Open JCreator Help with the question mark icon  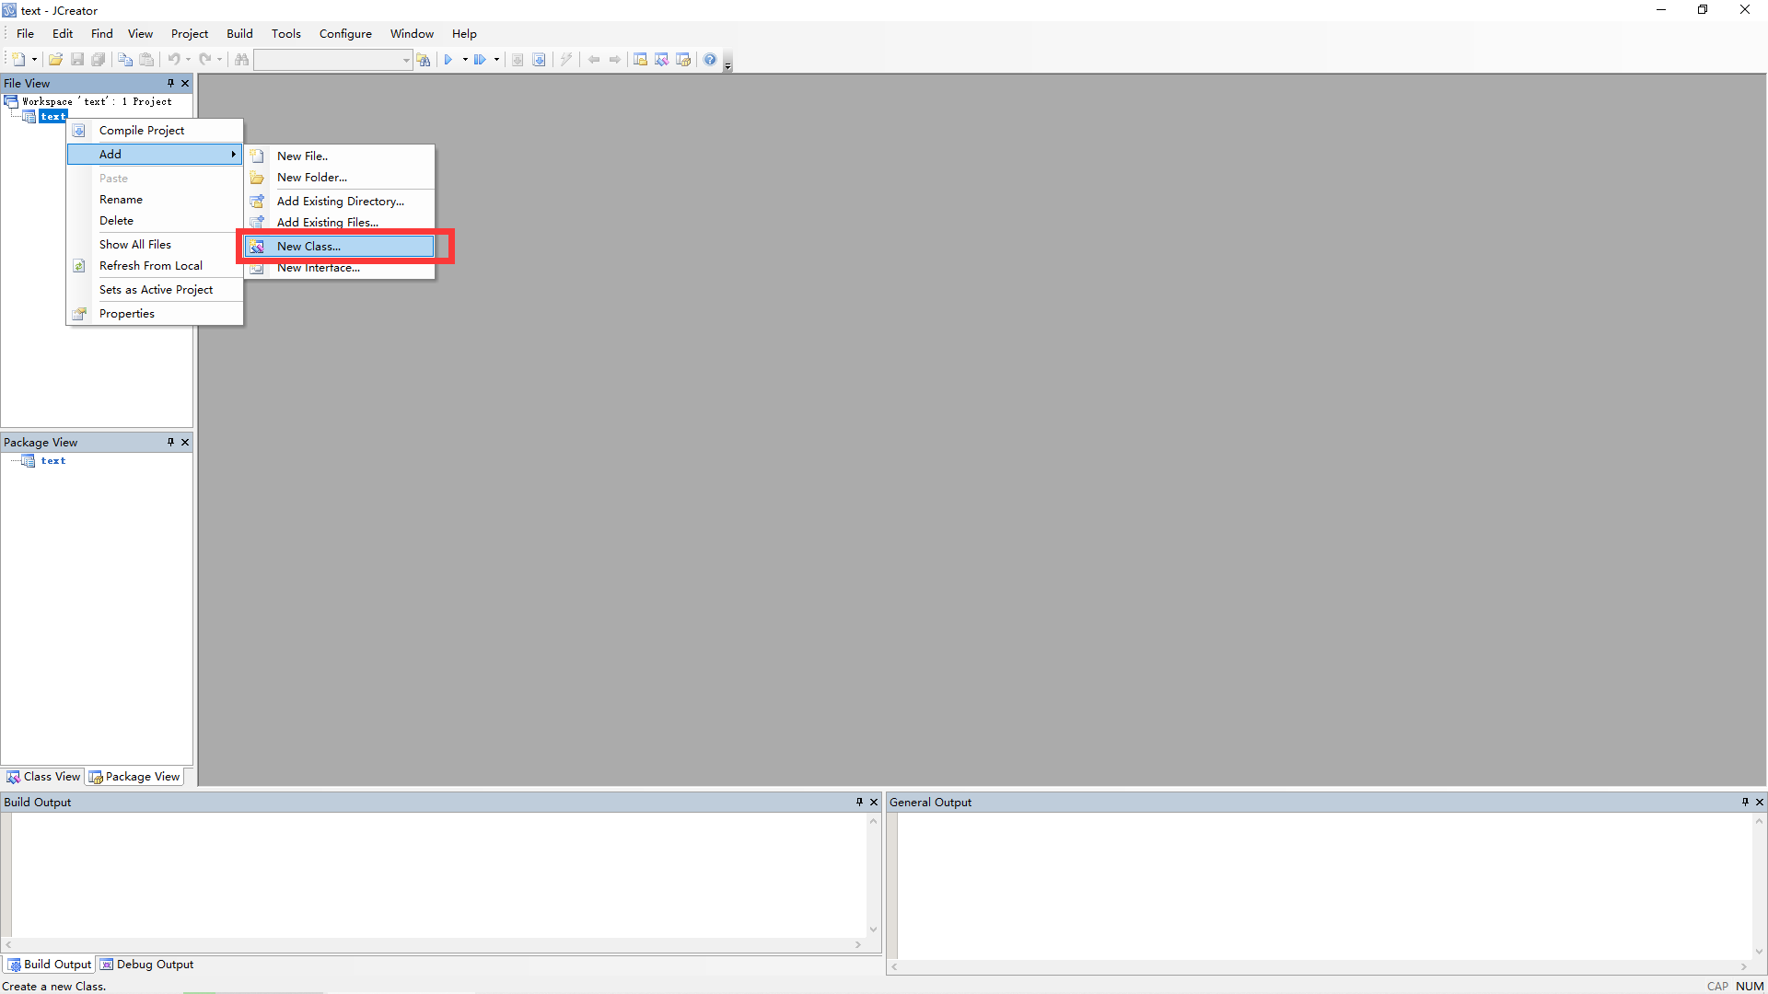[x=709, y=59]
